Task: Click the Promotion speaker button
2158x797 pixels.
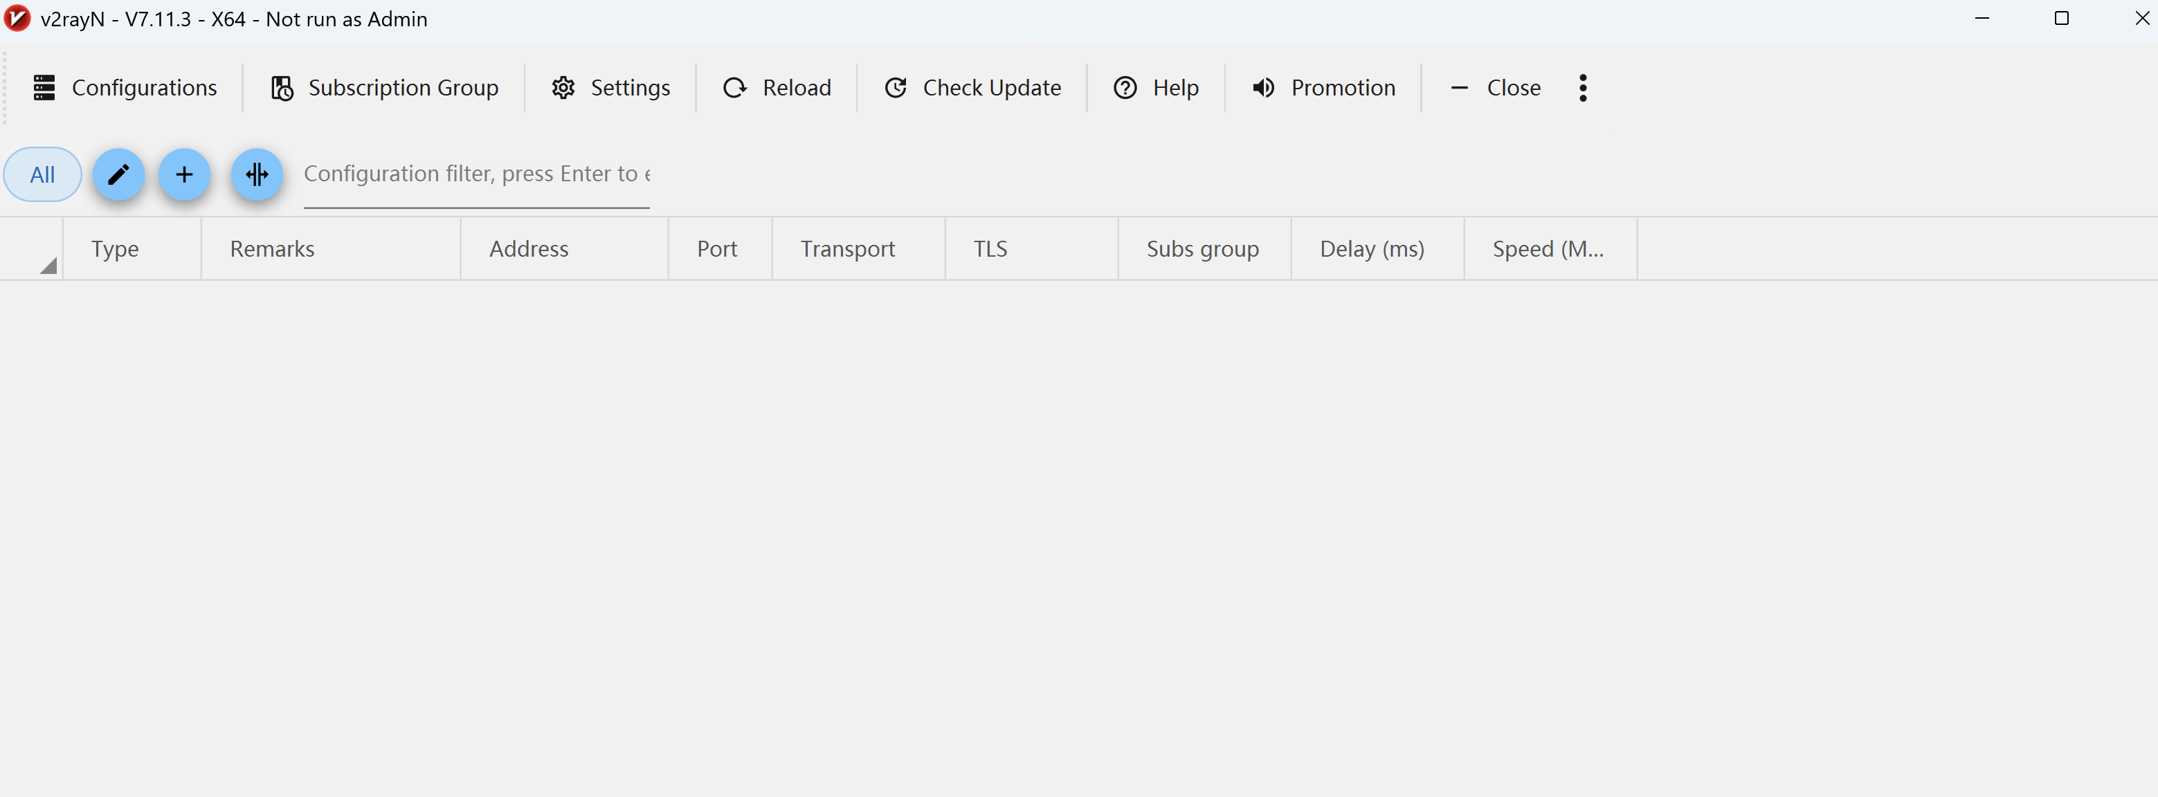Action: 1323,88
